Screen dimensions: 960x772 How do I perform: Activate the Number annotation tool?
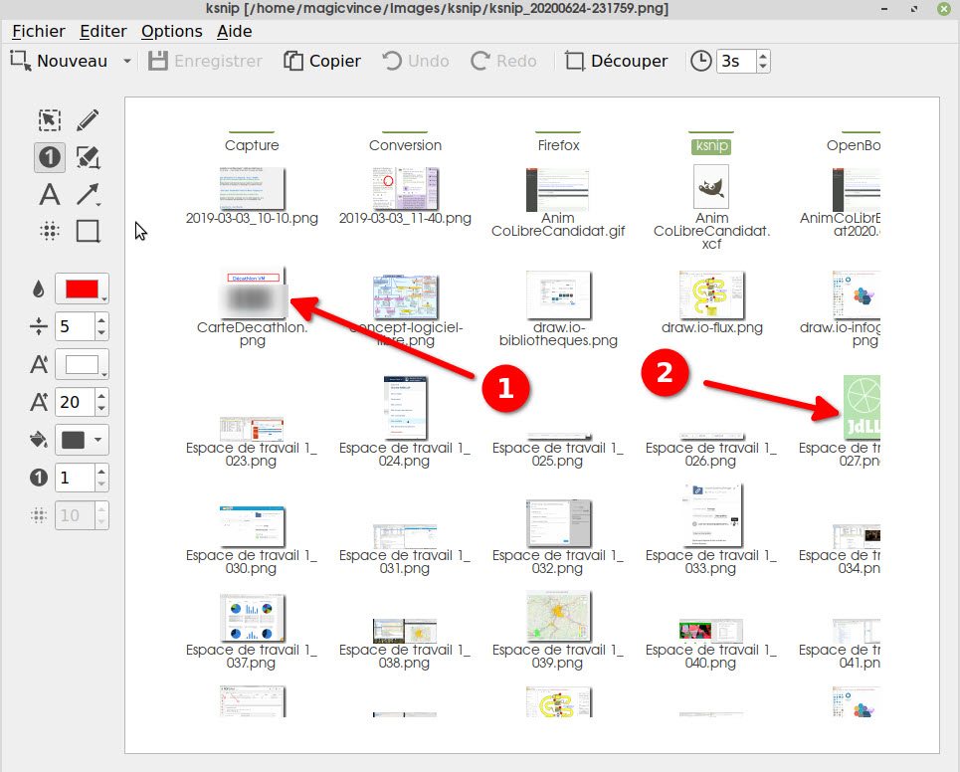[x=49, y=157]
